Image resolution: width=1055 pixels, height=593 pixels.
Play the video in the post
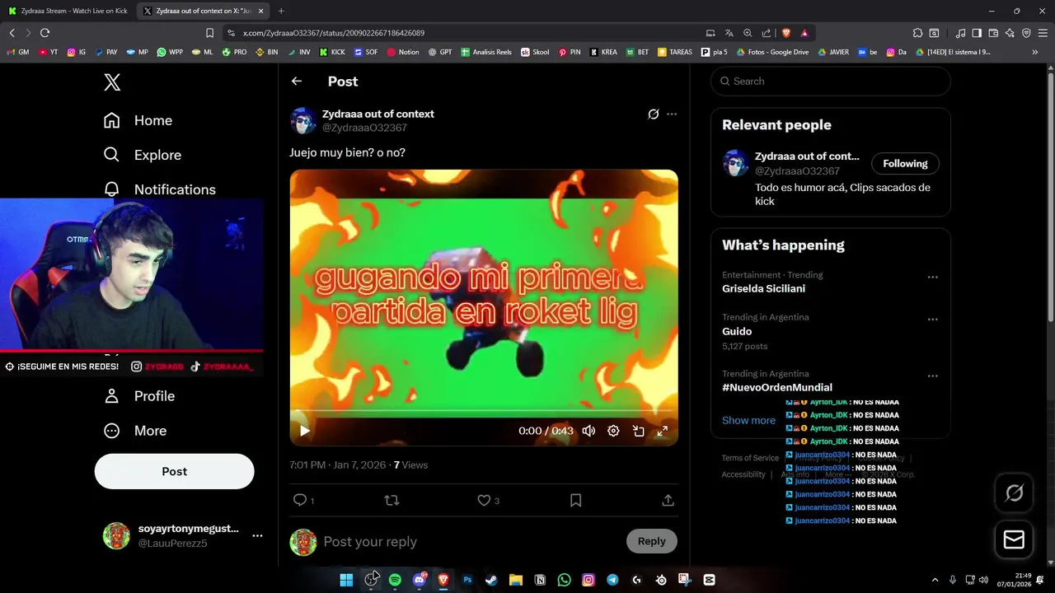tap(304, 431)
